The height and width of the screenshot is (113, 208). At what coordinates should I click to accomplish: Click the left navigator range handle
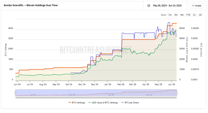(x=15, y=93)
